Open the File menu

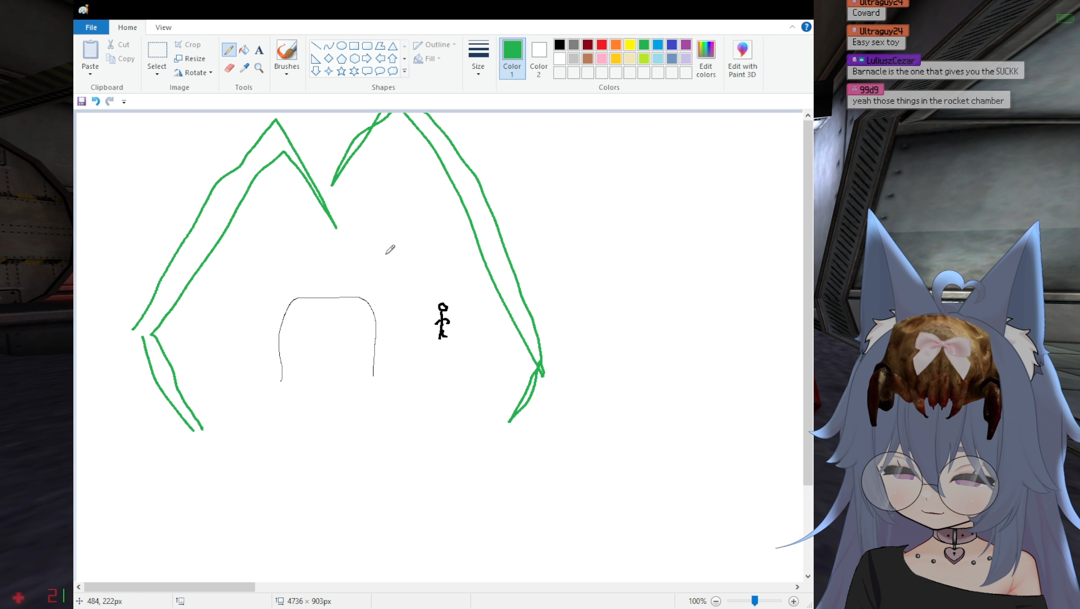pos(91,27)
